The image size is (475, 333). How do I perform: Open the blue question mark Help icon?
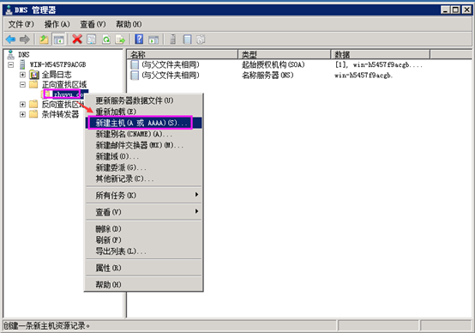[x=139, y=39]
